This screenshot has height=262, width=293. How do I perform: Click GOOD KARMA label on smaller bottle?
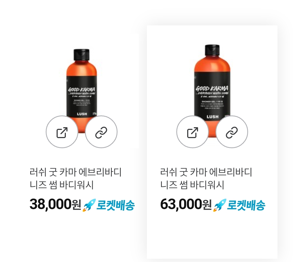coord(81,90)
